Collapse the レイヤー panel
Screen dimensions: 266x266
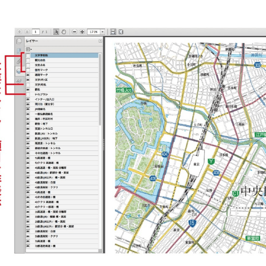coord(100,41)
